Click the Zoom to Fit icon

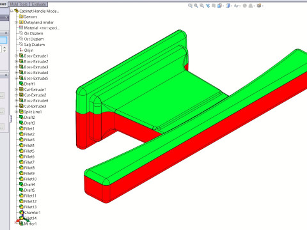pos(190,6)
